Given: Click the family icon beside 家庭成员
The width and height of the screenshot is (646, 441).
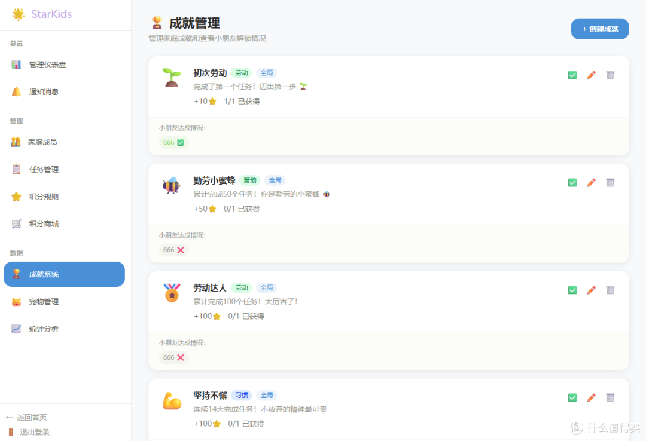Looking at the screenshot, I should tap(16, 142).
